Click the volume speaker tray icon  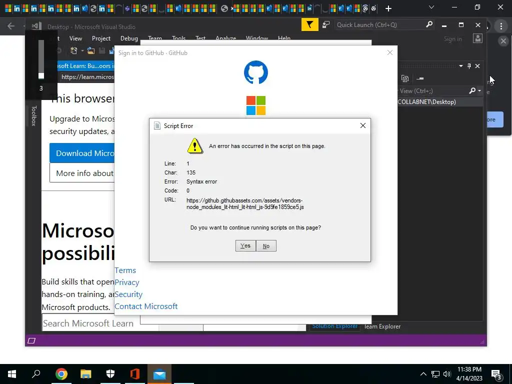coord(447,374)
